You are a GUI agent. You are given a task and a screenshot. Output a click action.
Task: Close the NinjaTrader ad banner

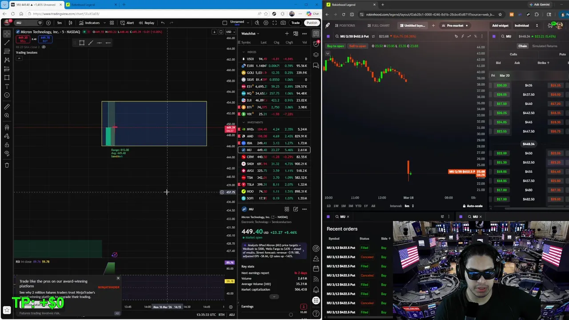(118, 278)
